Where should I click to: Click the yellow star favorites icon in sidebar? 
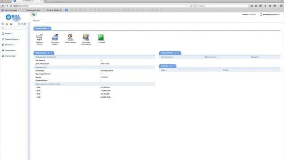pyautogui.click(x=7, y=24)
